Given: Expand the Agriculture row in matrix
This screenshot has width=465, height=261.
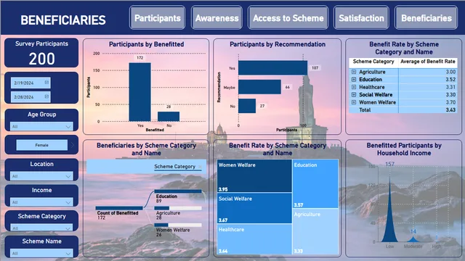Looking at the screenshot, I should [x=354, y=72].
